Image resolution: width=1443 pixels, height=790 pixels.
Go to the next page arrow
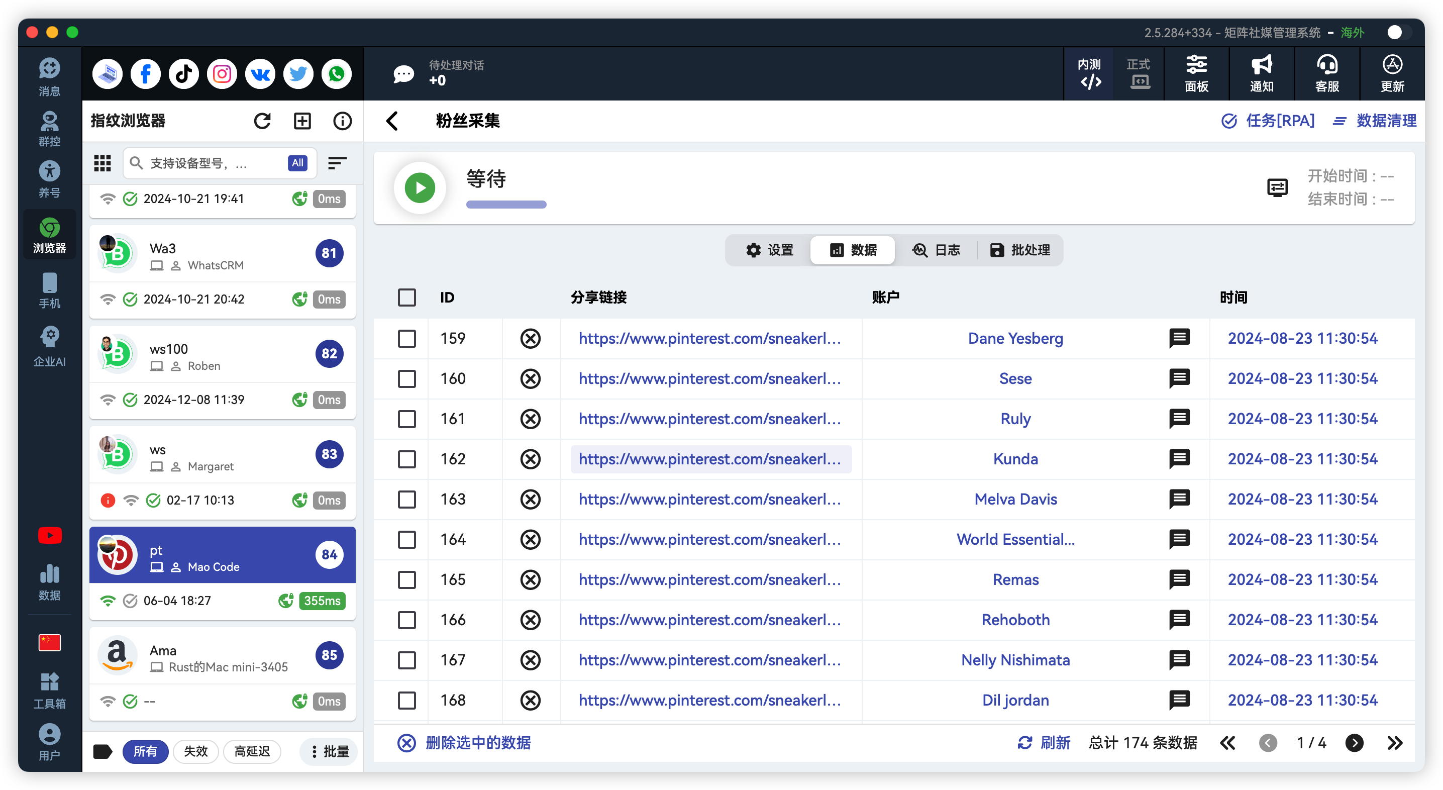[1355, 743]
